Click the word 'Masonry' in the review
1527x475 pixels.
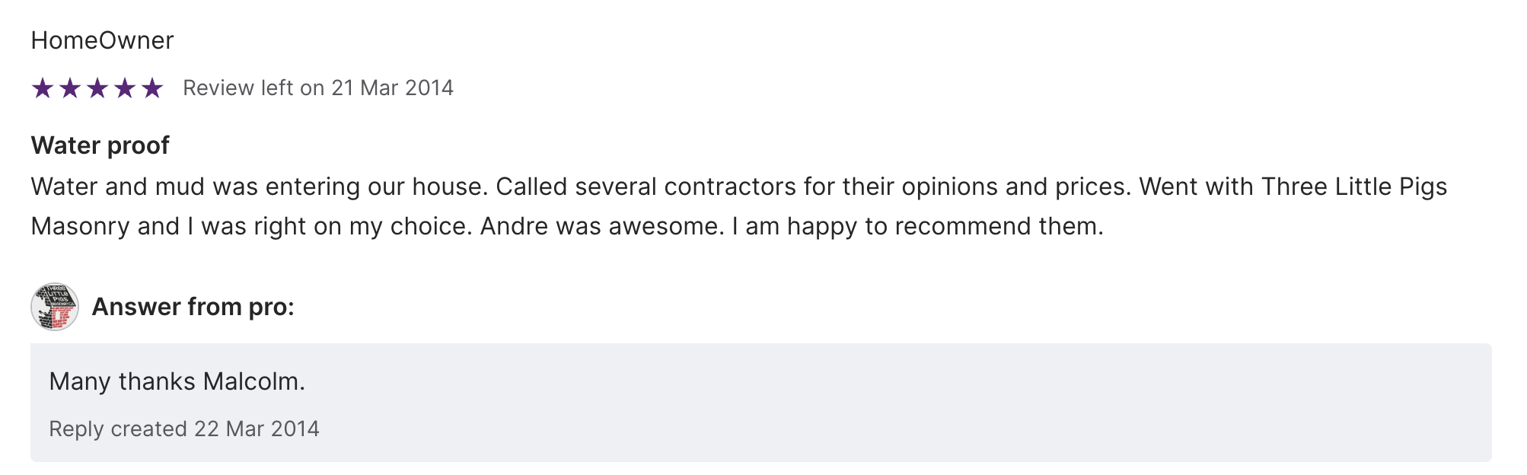[x=80, y=227]
